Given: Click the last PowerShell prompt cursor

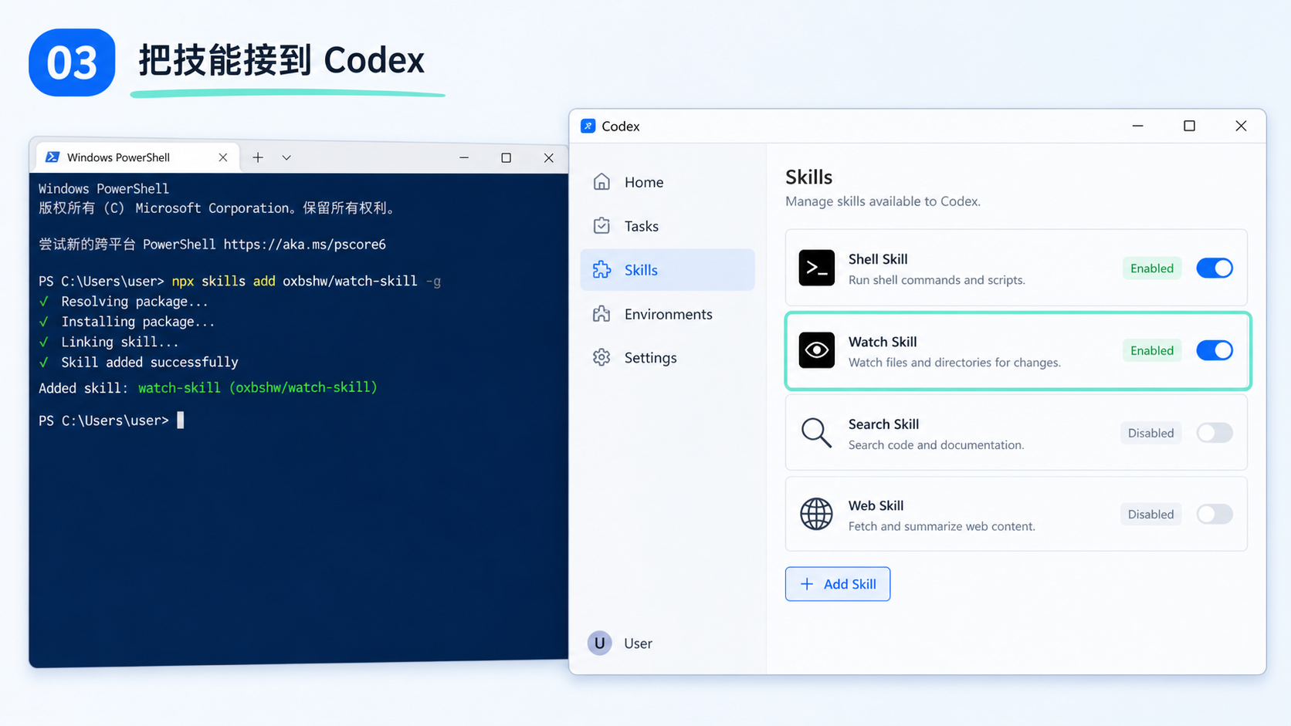Looking at the screenshot, I should click(181, 420).
